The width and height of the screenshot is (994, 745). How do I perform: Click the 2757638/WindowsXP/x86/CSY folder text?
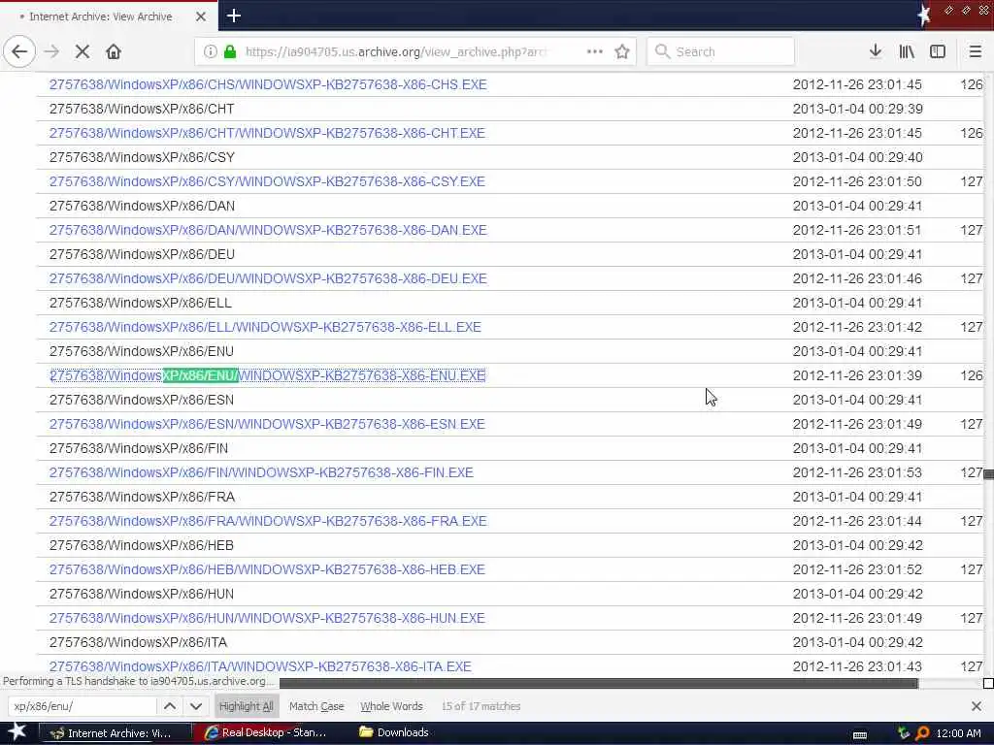(142, 157)
